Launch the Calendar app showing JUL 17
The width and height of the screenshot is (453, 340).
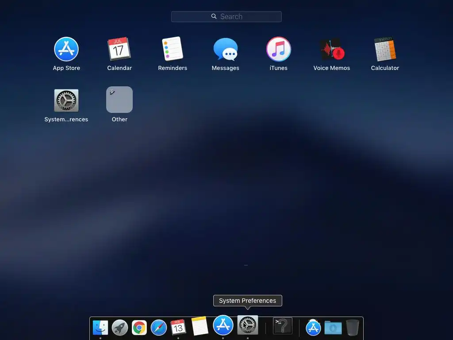tap(119, 49)
